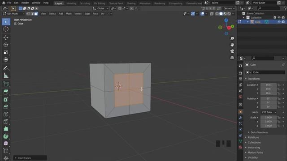Screen dimensions: 287x161
Task: Open the Edit Mode dropdown
Action: click(x=14, y=14)
